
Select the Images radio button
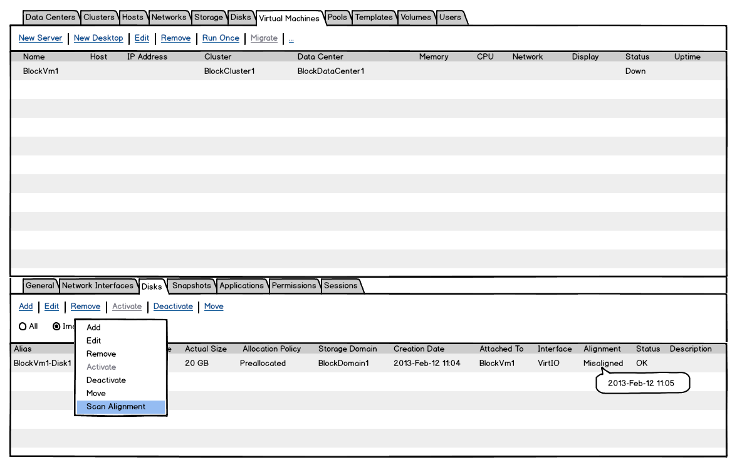57,327
